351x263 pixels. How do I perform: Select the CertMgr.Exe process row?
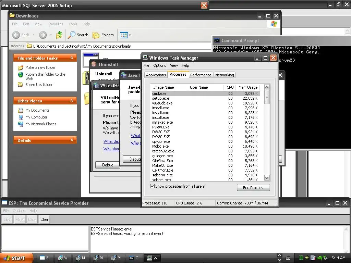pyautogui.click(x=206, y=170)
